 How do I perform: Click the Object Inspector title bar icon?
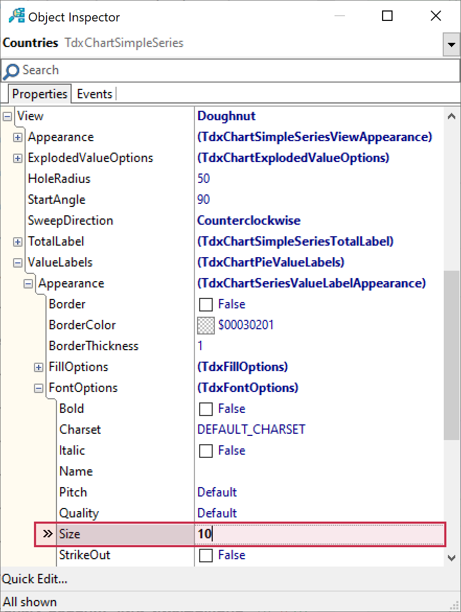pyautogui.click(x=16, y=16)
